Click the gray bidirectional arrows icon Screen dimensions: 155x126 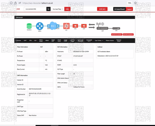point(92,26)
